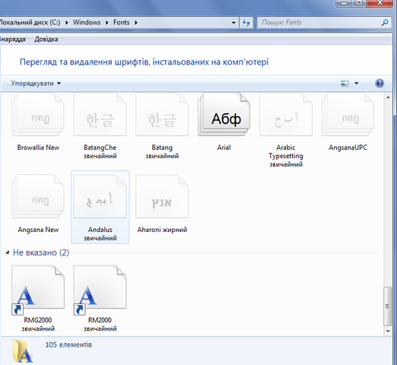Select the RMG2000 font shortcut icon
The height and width of the screenshot is (365, 397).
38,290
